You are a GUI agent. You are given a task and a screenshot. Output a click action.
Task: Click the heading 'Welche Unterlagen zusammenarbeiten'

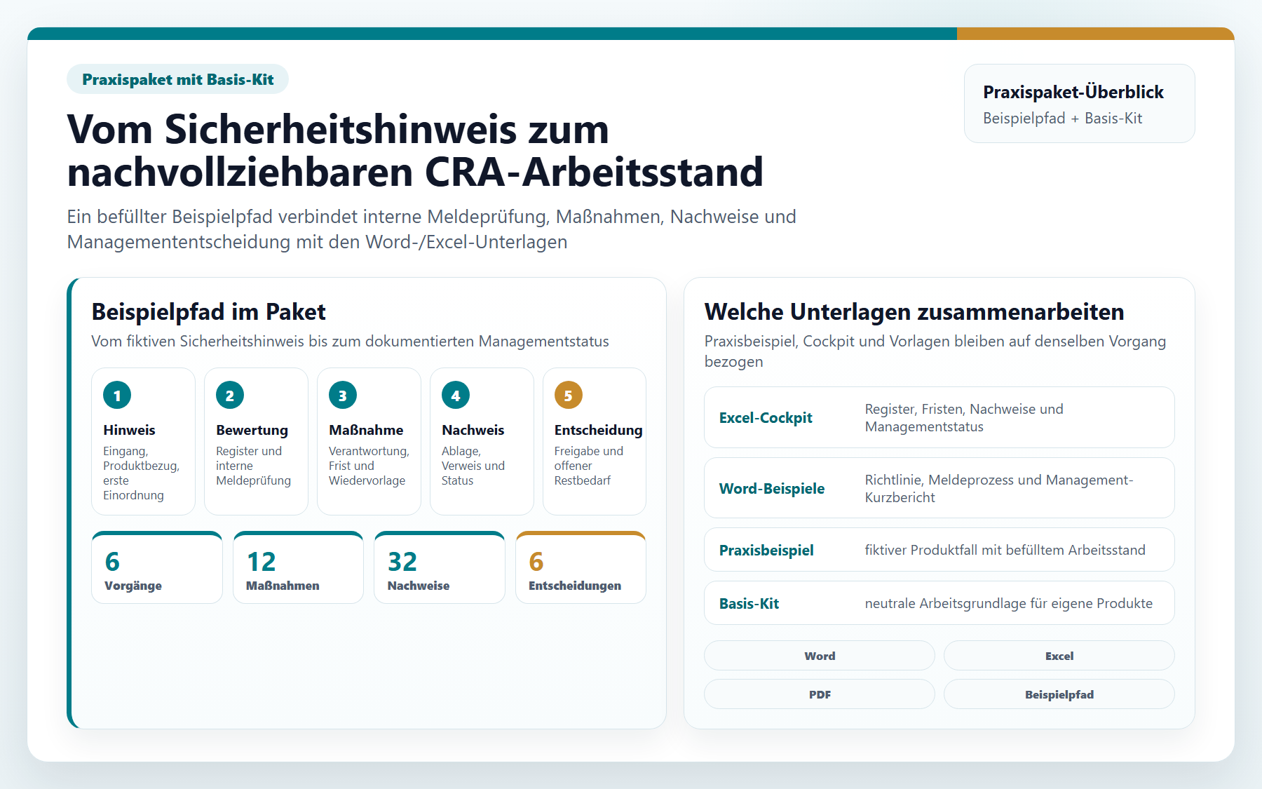(914, 311)
